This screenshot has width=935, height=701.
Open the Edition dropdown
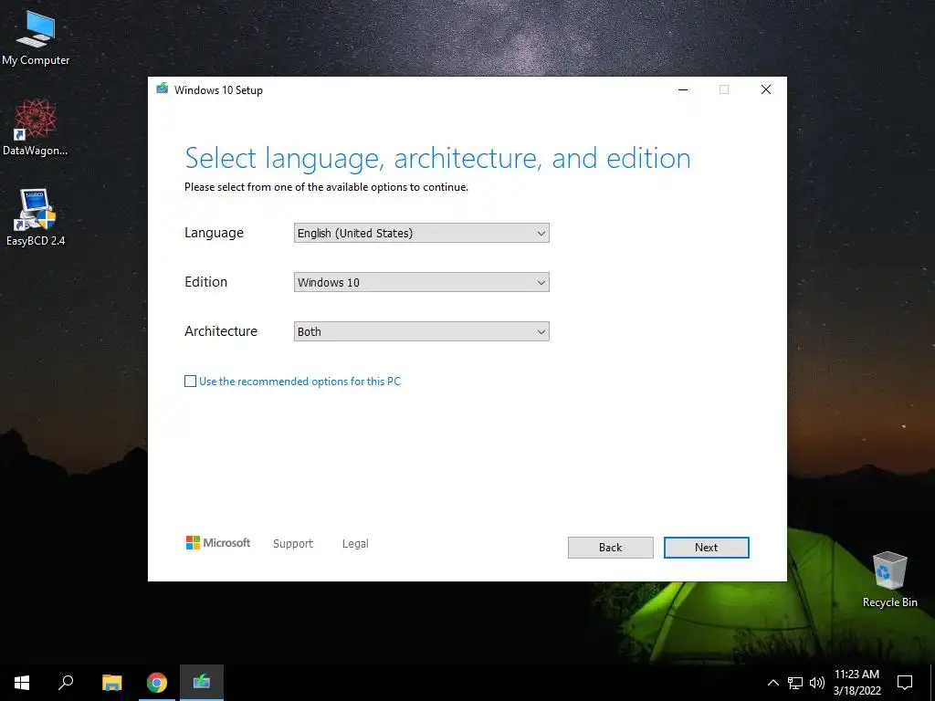422,283
